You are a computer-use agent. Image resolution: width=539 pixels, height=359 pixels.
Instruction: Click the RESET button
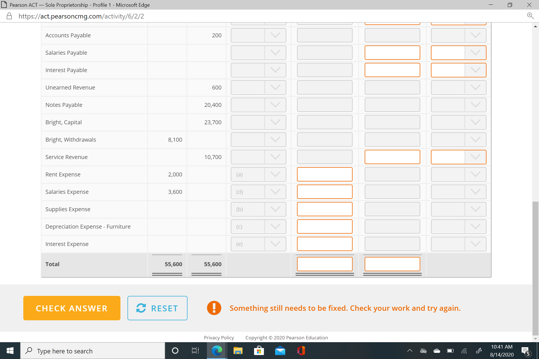tap(157, 308)
